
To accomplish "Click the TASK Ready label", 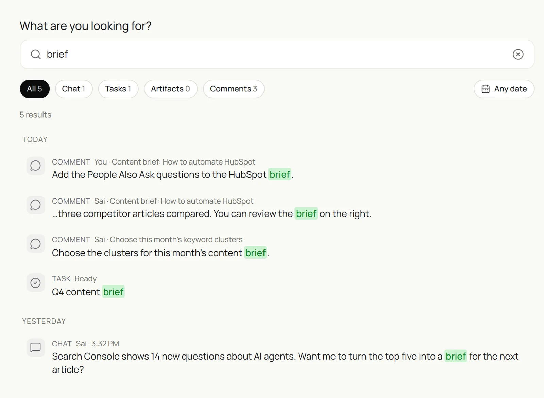I will 74,279.
